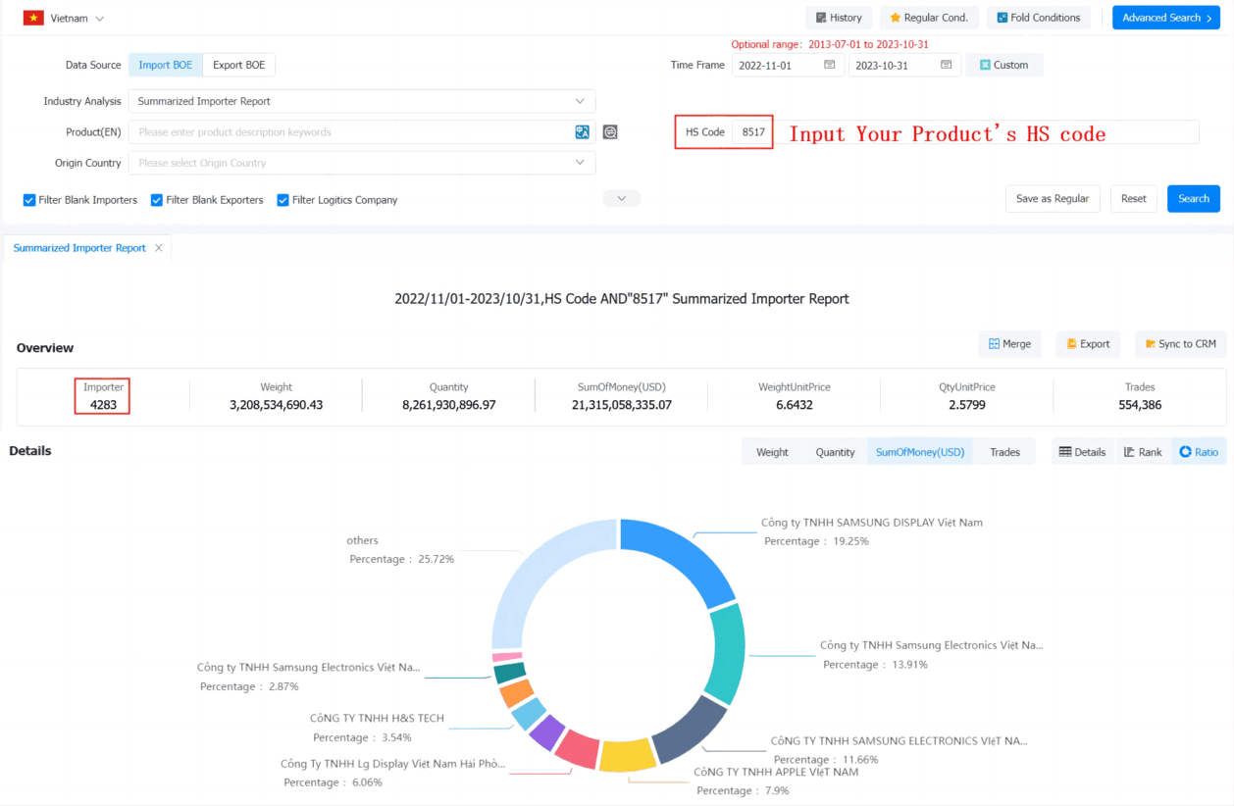Click blue Samsung Display 19.25% donut segment
The height and width of the screenshot is (806, 1234).
683,557
